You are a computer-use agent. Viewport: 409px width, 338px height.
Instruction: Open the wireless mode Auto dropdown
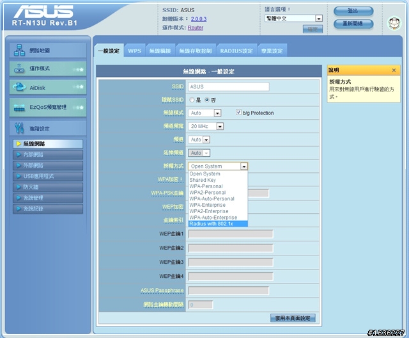(x=204, y=113)
